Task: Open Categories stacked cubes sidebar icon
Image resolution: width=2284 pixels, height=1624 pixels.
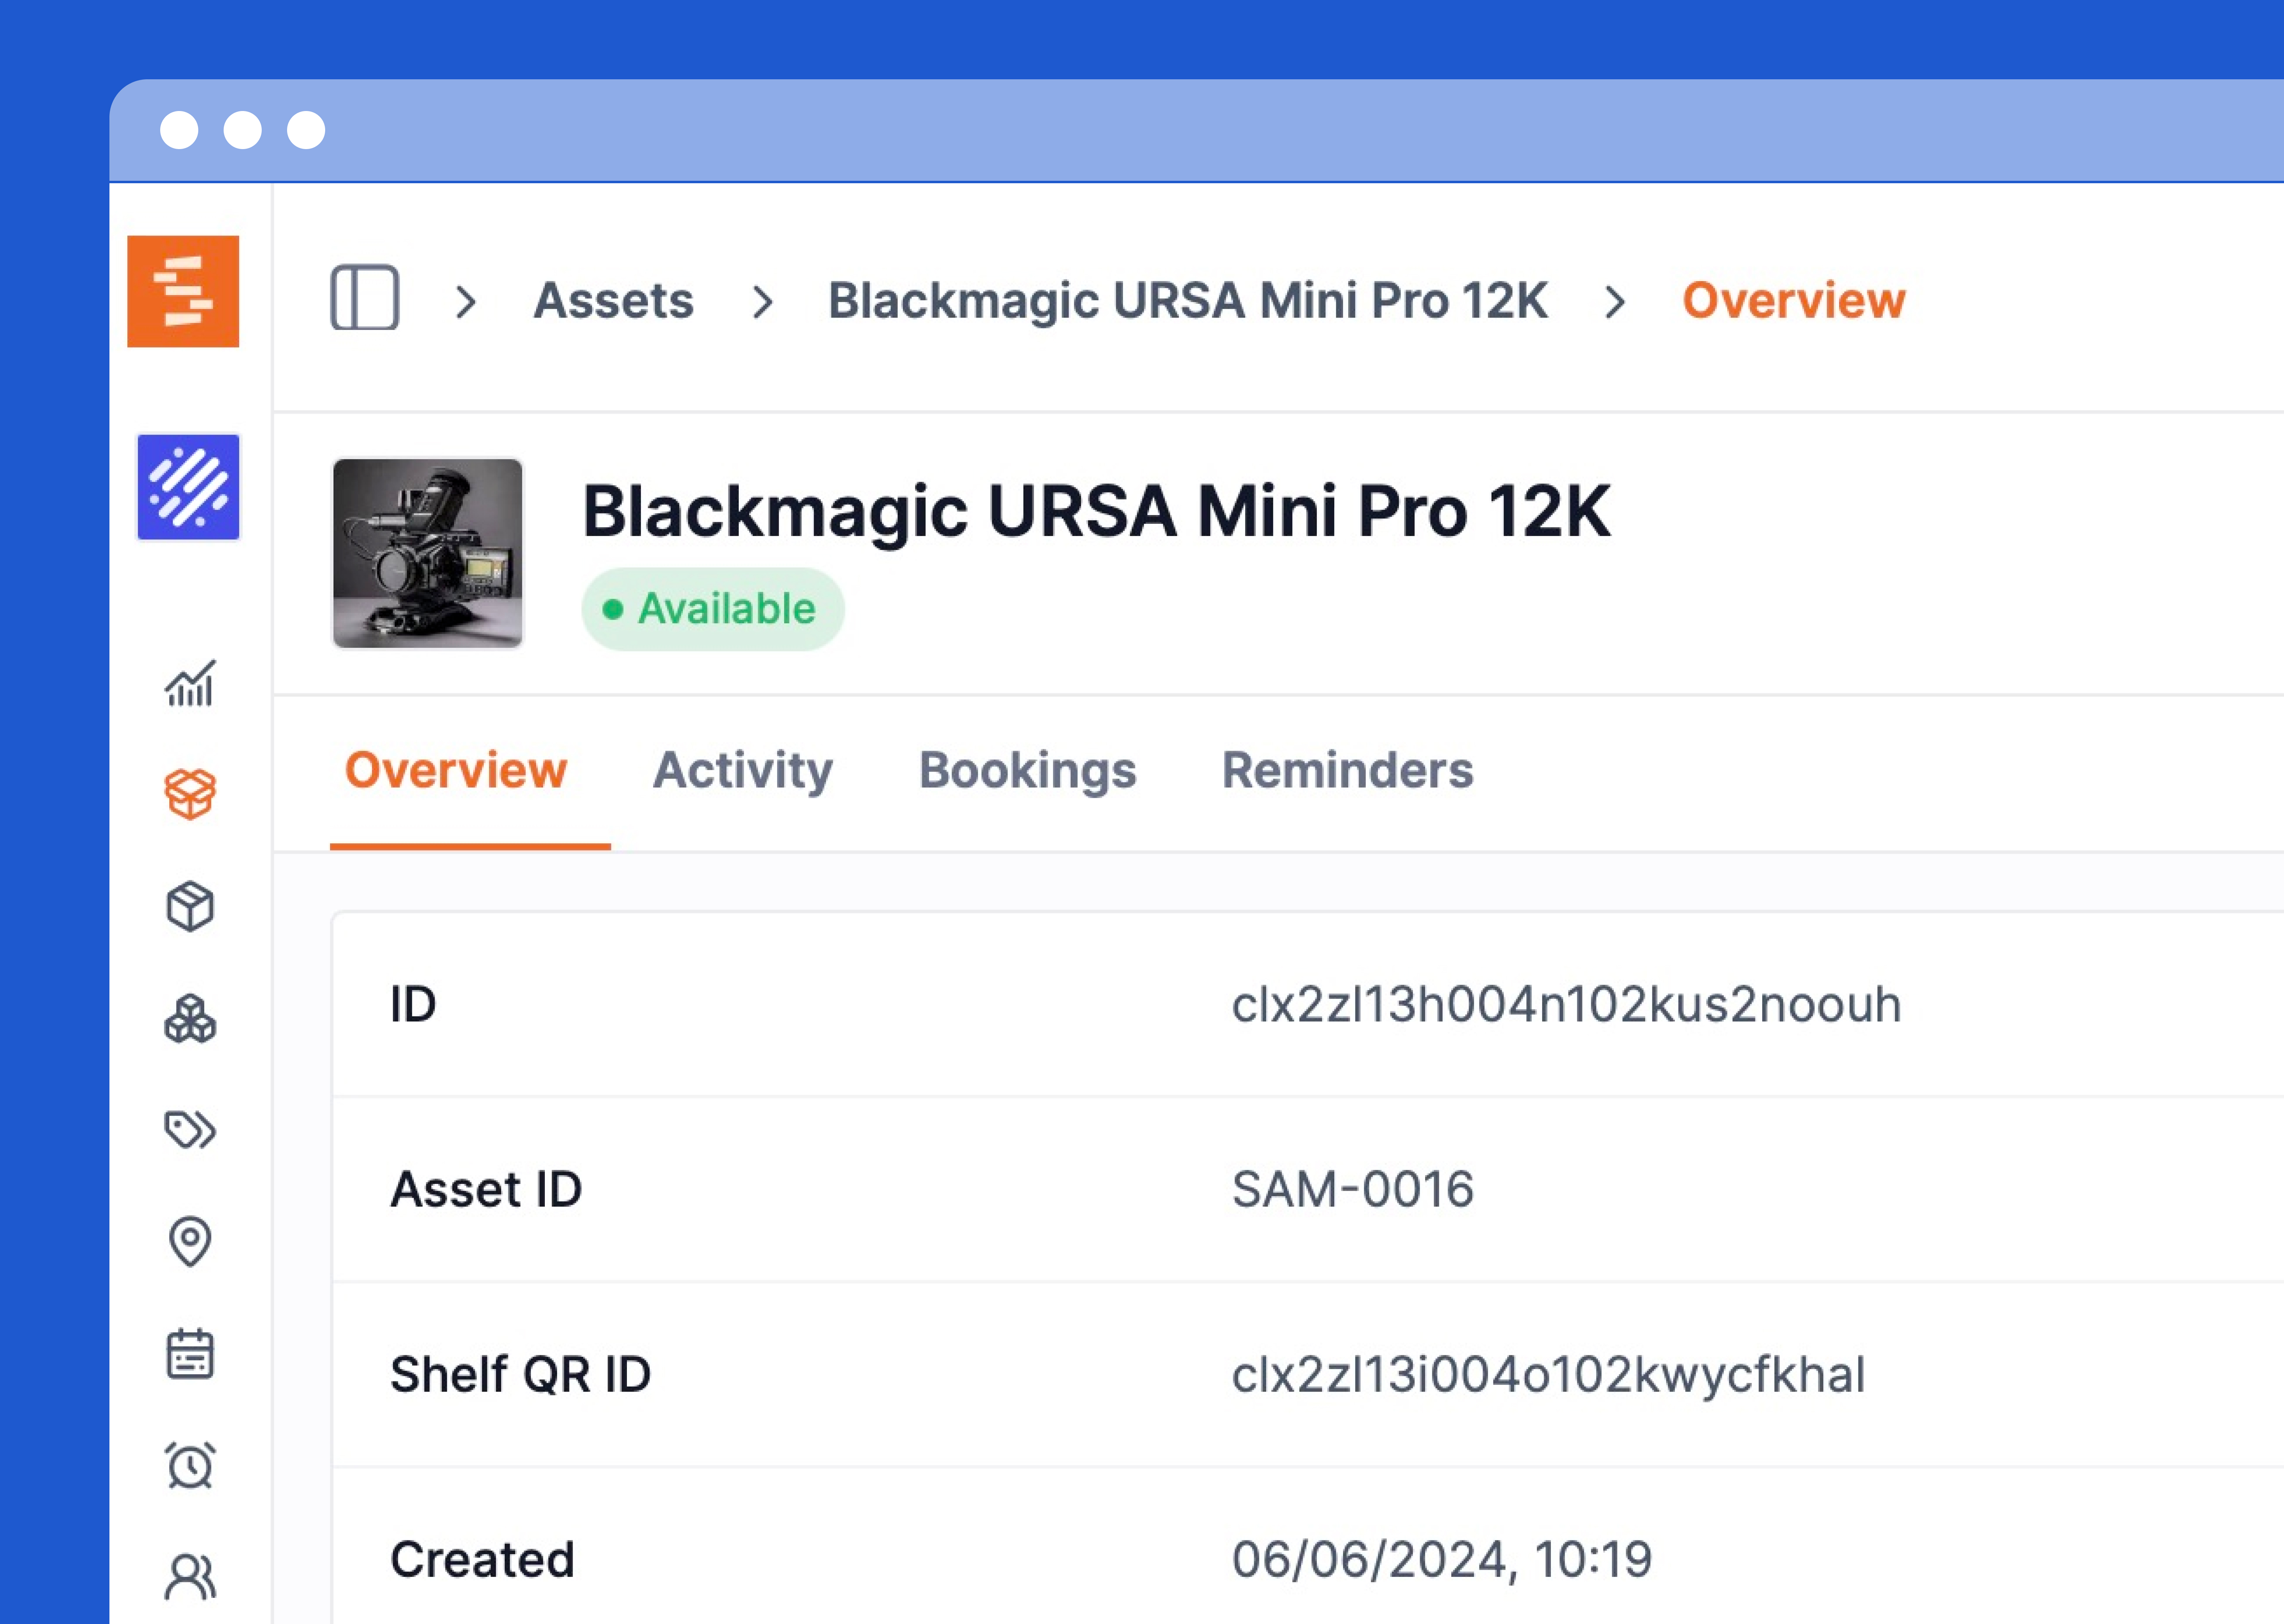Action: pyautogui.click(x=189, y=1019)
